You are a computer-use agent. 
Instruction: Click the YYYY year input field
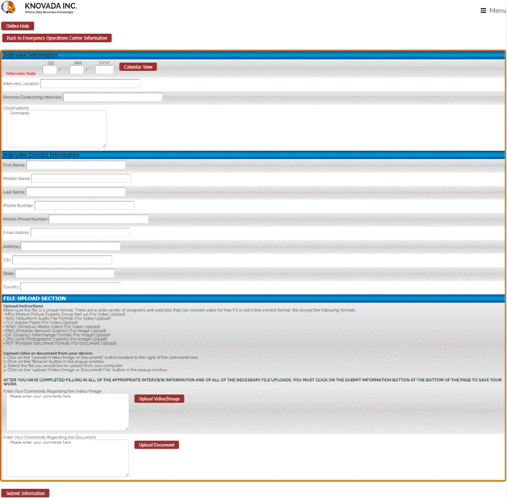click(104, 70)
